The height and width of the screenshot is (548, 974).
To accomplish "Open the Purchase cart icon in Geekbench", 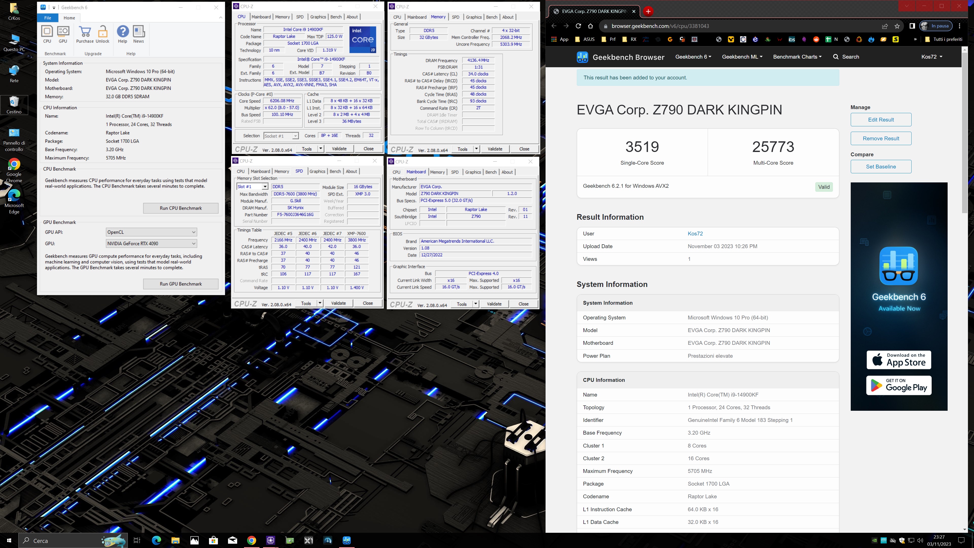I will (85, 35).
